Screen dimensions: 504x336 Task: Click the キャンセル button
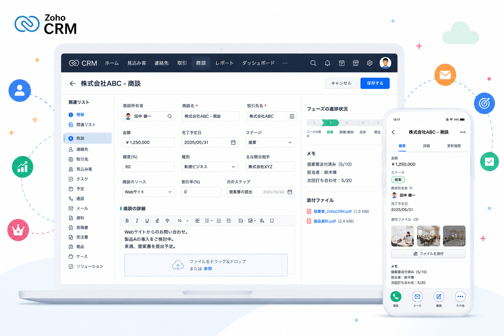click(x=341, y=83)
